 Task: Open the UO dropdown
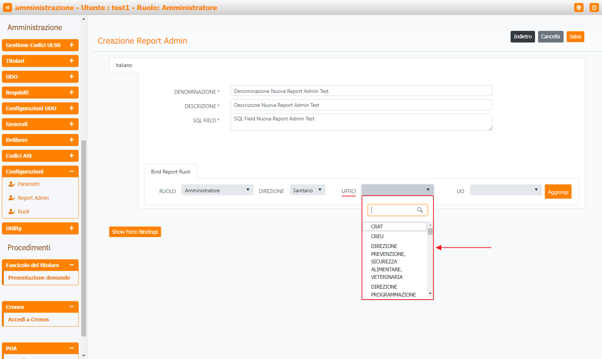coord(505,190)
